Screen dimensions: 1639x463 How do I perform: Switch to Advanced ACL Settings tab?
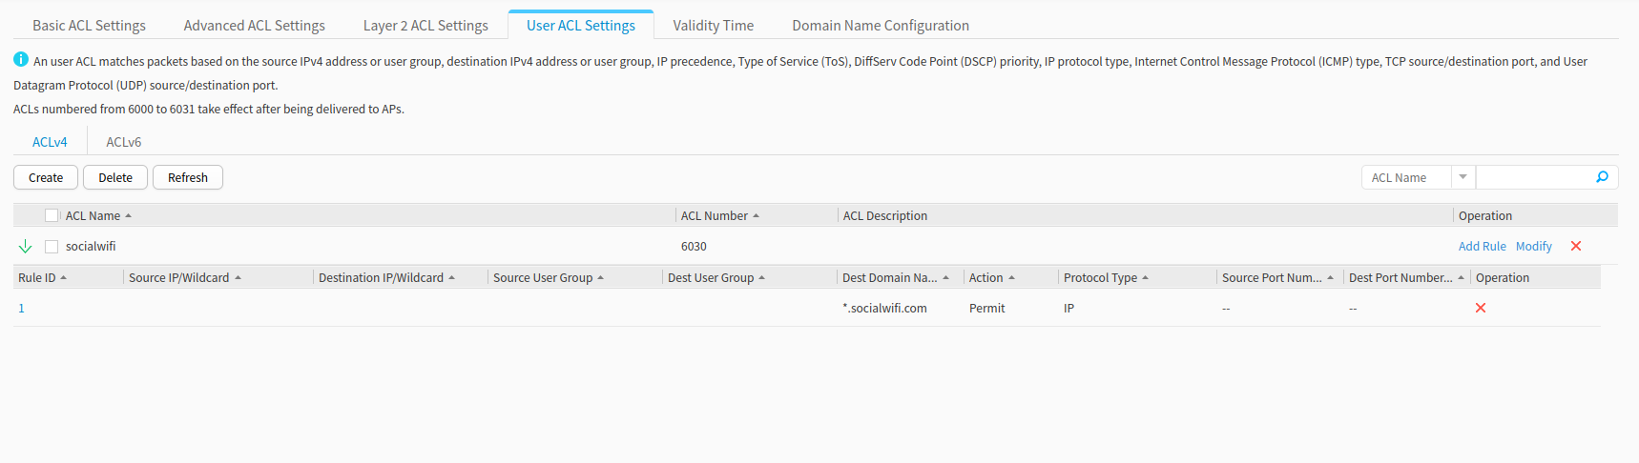pyautogui.click(x=254, y=26)
